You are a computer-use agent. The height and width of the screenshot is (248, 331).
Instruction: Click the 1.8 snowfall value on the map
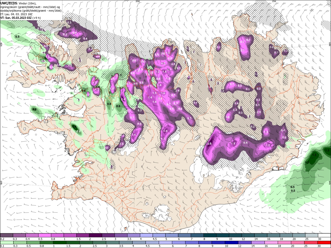[165, 131]
